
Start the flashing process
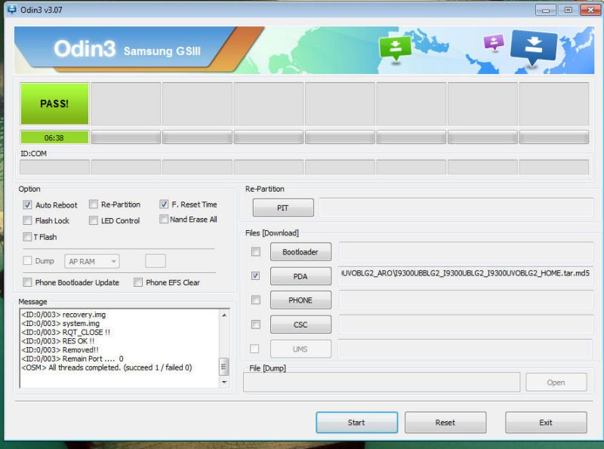point(356,423)
